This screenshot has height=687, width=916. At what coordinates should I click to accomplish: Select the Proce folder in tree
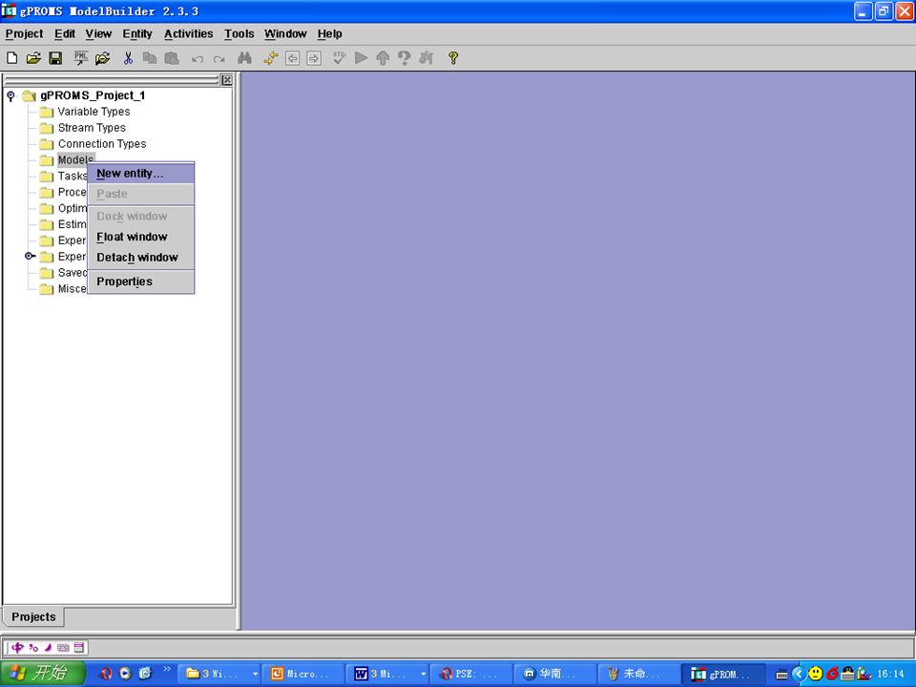[x=72, y=192]
